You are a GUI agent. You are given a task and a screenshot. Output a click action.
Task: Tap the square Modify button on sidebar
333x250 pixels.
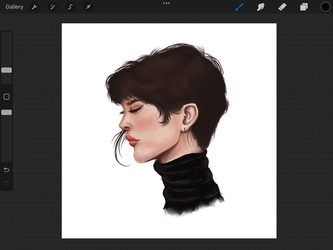7,97
